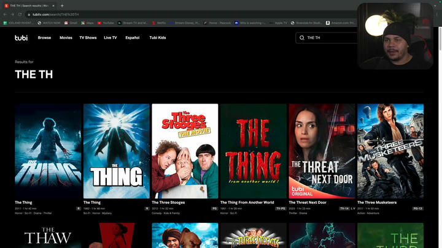Screen dimensions: 442x248
Task: Click the TV-14 rating badge
Action: [x=344, y=209]
